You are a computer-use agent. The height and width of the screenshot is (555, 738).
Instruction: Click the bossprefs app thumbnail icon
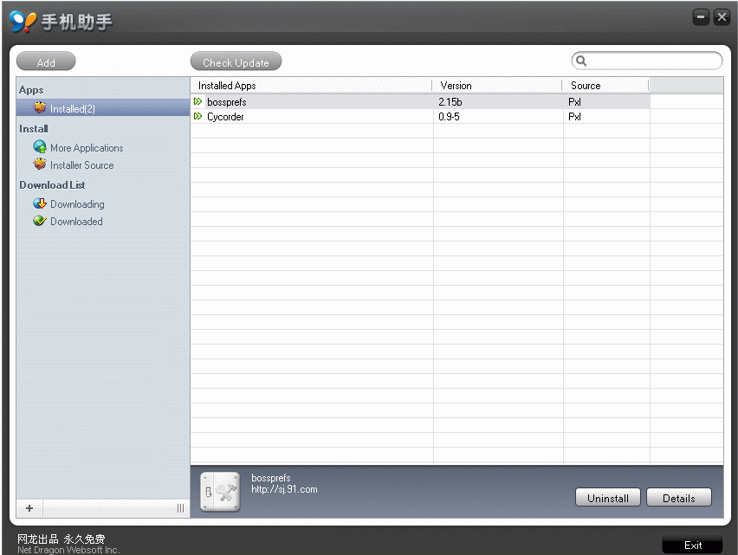220,492
